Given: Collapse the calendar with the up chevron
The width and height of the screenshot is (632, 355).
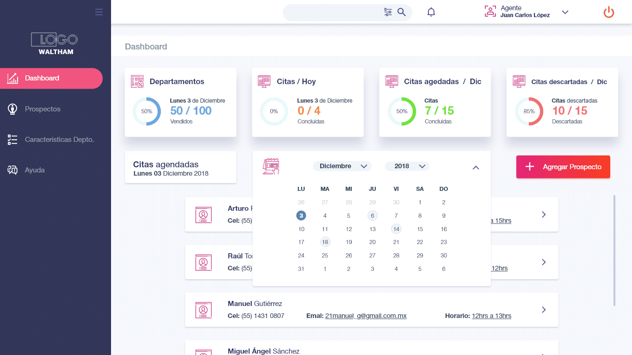Looking at the screenshot, I should 476,167.
